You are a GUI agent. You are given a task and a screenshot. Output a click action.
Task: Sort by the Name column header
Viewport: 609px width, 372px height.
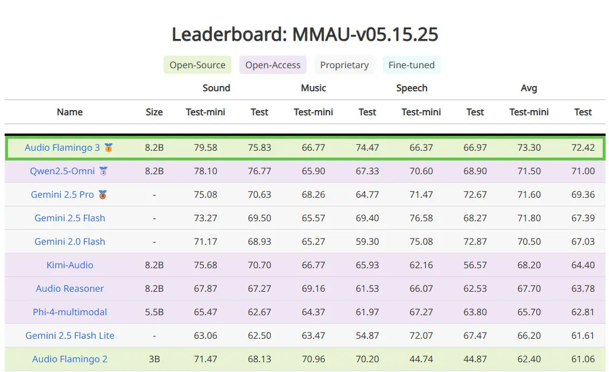pos(70,112)
